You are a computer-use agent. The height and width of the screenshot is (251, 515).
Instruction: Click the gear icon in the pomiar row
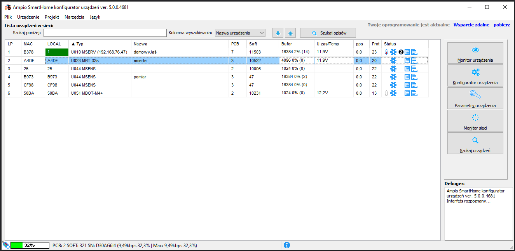click(393, 77)
